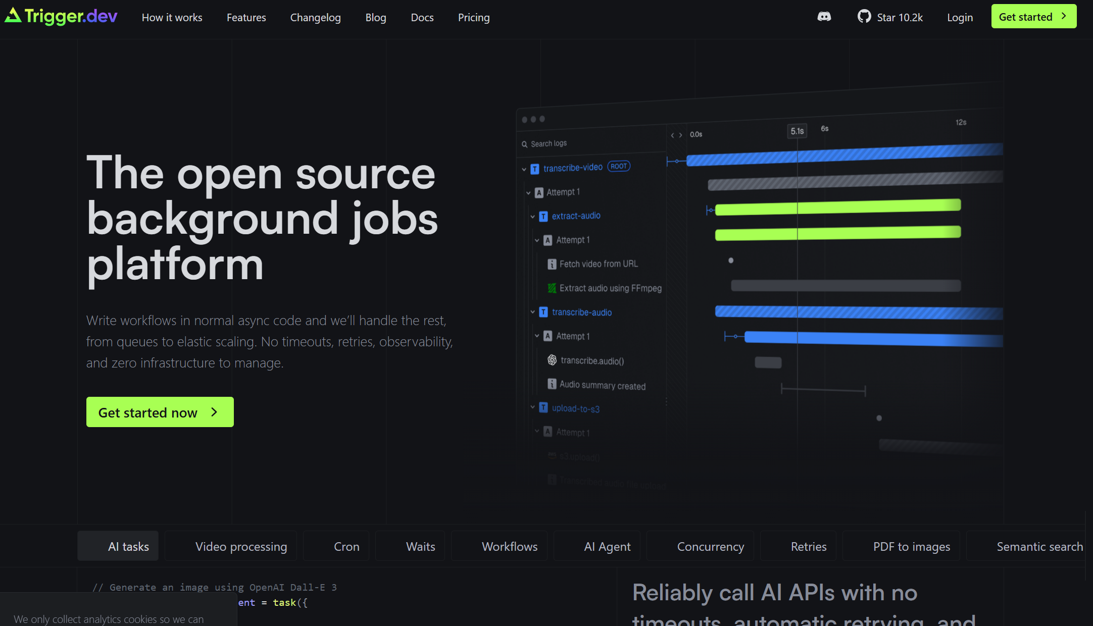Click the blue striped transcribe-audio timeline bar
The image size is (1093, 626).
coord(859,312)
